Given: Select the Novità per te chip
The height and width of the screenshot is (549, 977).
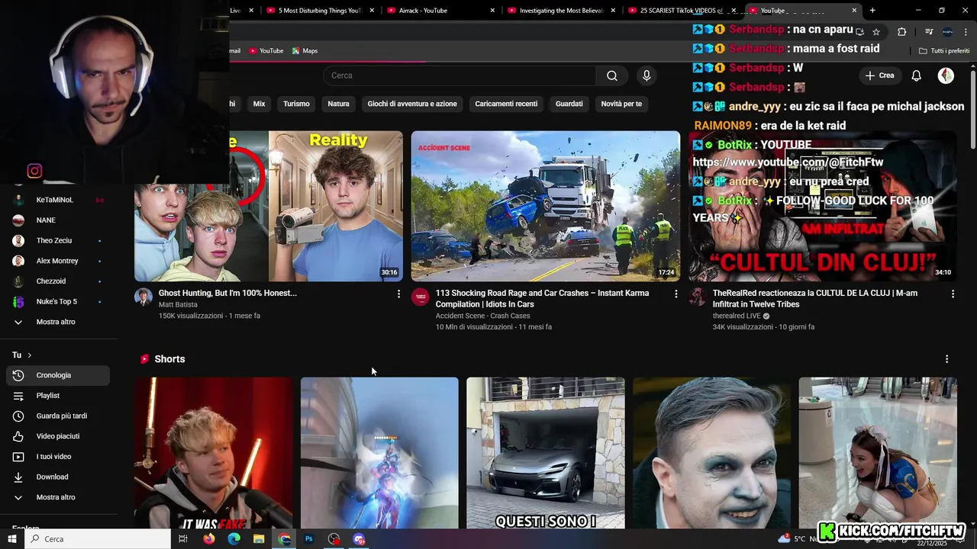Looking at the screenshot, I should pyautogui.click(x=621, y=104).
